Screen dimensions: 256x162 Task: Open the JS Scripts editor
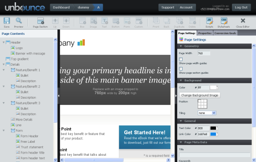209,23
